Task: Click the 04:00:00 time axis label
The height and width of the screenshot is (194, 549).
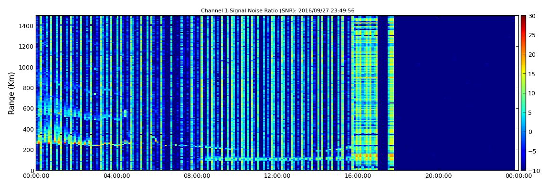Action: [x=116, y=176]
